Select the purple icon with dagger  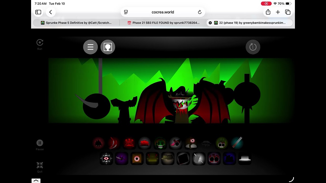click(x=121, y=159)
